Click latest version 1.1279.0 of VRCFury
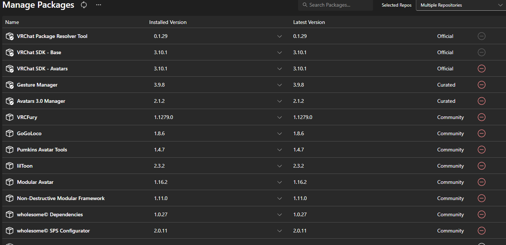Image resolution: width=506 pixels, height=245 pixels. [303, 117]
